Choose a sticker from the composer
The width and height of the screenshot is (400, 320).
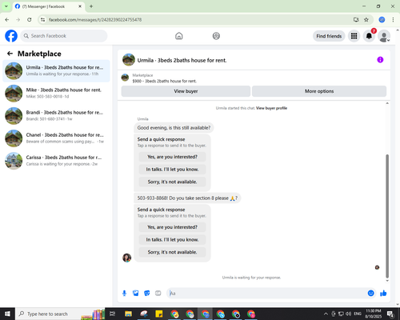pyautogui.click(x=147, y=294)
